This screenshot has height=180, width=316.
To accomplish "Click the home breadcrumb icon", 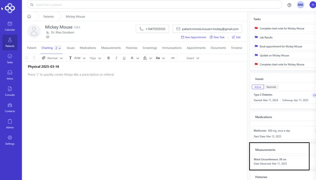I will click(29, 16).
